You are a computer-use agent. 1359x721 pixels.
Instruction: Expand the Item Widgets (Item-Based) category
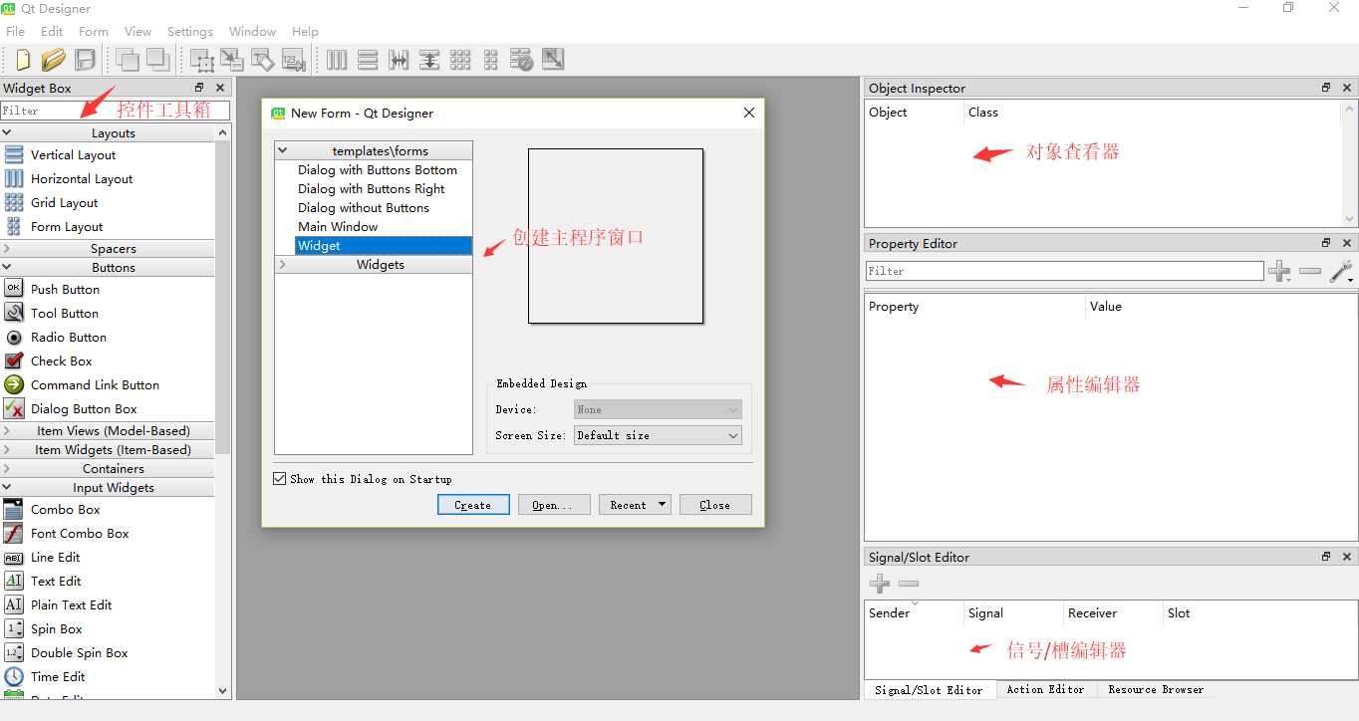8,449
